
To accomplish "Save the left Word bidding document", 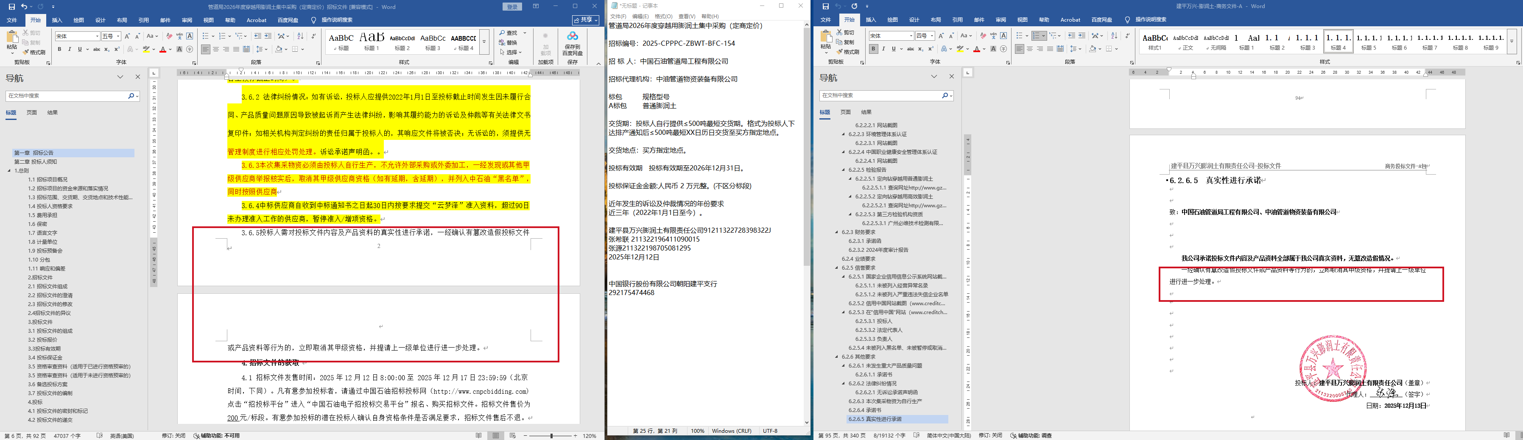I will pos(11,6).
